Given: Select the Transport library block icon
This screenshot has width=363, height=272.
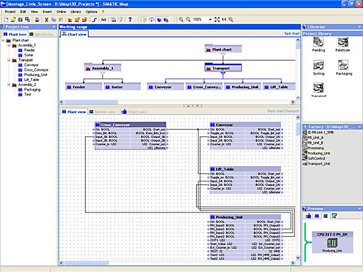Looking at the screenshot, I should (319, 88).
